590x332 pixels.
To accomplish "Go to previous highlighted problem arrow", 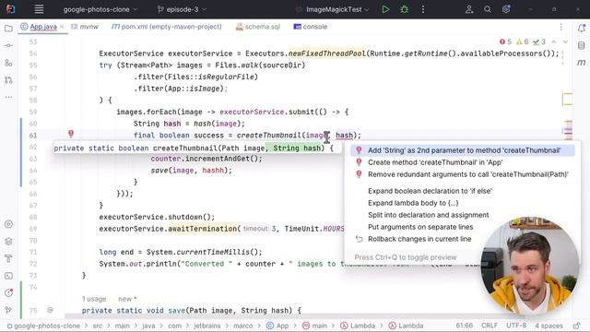I will (554, 41).
